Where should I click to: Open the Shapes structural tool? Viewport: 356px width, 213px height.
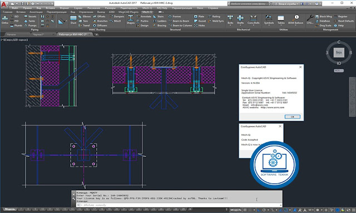(x=130, y=20)
